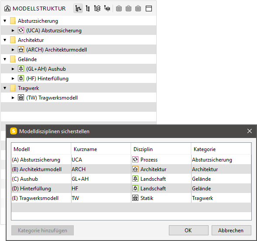This screenshot has height=241, width=257.
Task: Expand the (ARCH) Architekturmodell node
Action: pos(13,50)
